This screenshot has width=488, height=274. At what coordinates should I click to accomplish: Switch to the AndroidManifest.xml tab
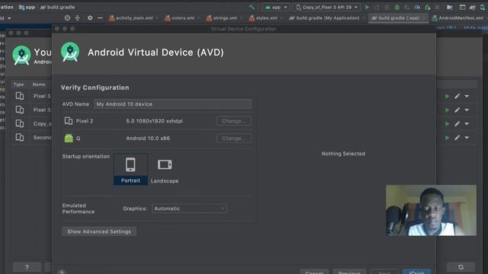pyautogui.click(x=458, y=18)
